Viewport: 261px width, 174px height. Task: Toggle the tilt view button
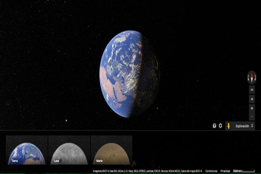pos(252,90)
